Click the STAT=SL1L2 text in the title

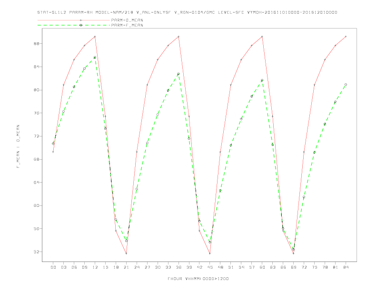coord(52,12)
